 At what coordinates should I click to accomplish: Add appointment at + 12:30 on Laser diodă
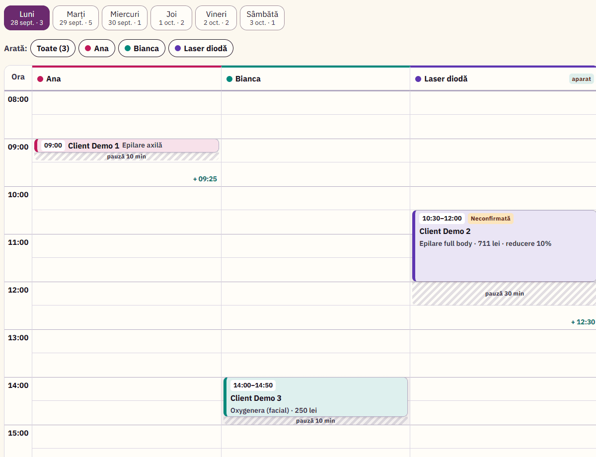[x=583, y=322]
